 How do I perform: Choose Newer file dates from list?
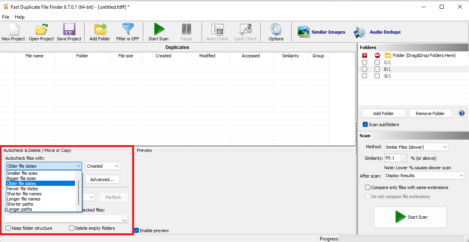pyautogui.click(x=41, y=189)
